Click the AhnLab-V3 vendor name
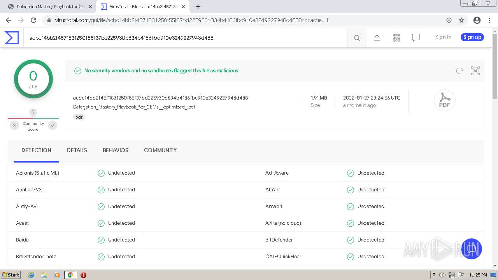Viewport: 498px width, 280px height. [x=29, y=190]
